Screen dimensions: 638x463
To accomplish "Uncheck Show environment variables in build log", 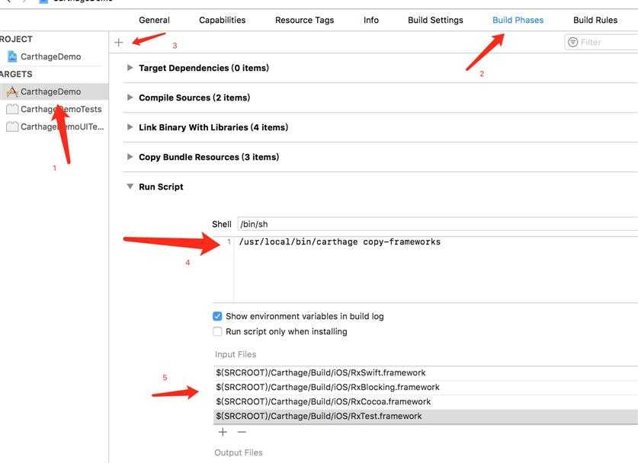I will (x=217, y=316).
